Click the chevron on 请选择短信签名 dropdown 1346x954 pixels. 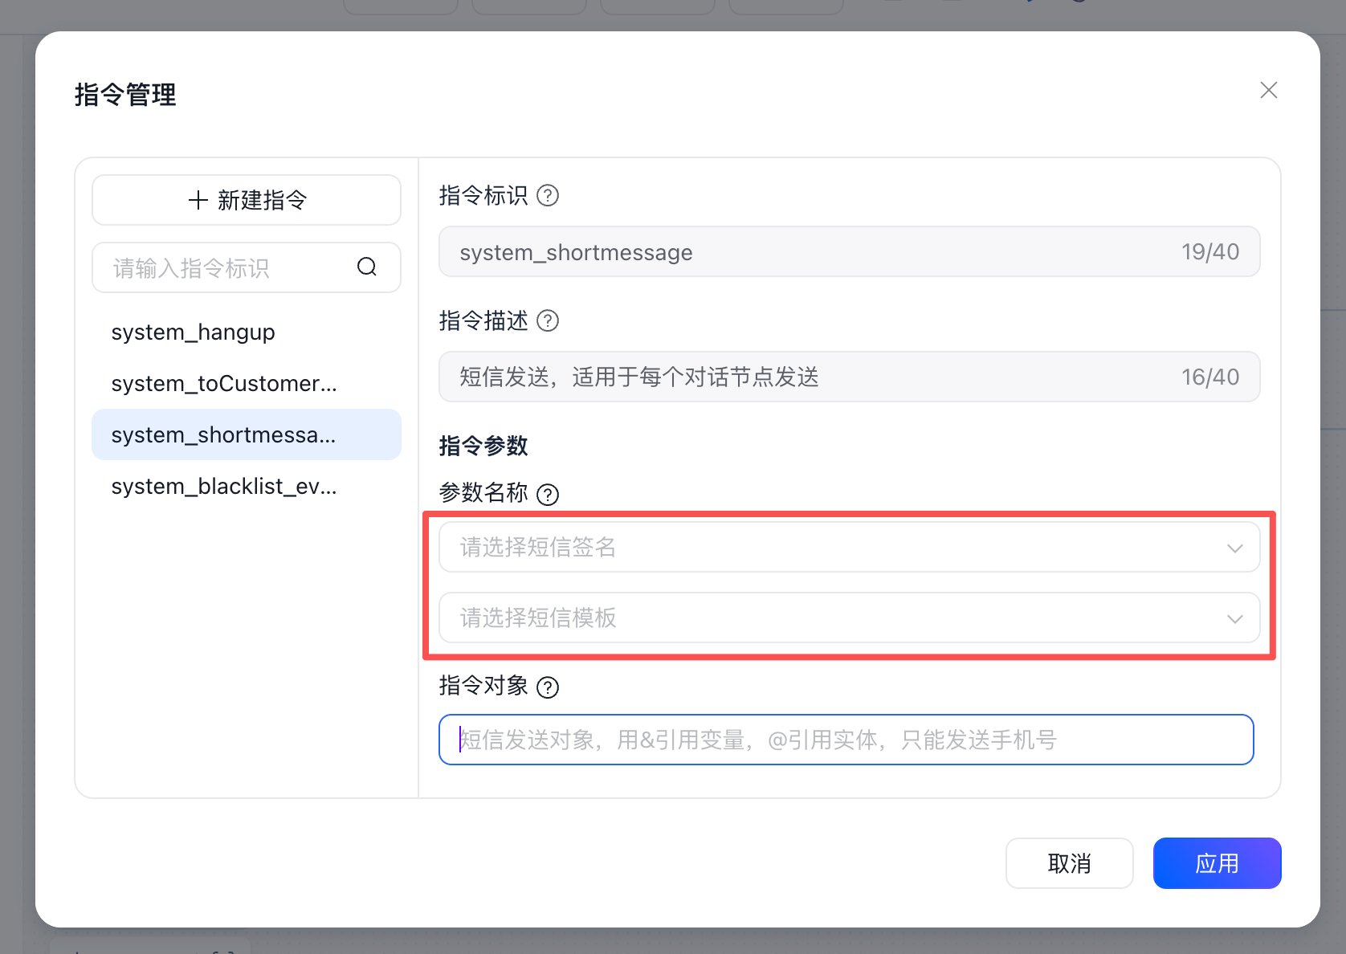pos(1234,548)
